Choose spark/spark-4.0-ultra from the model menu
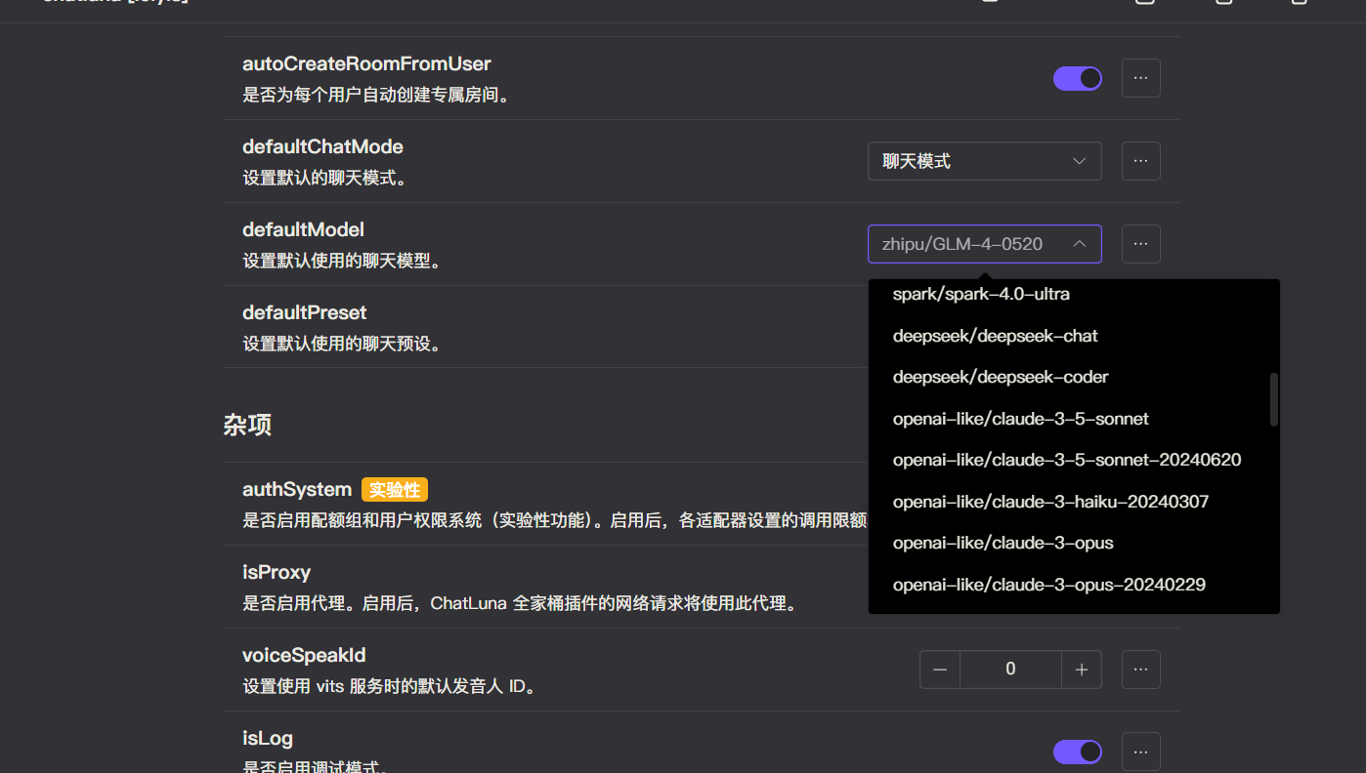 click(x=981, y=293)
